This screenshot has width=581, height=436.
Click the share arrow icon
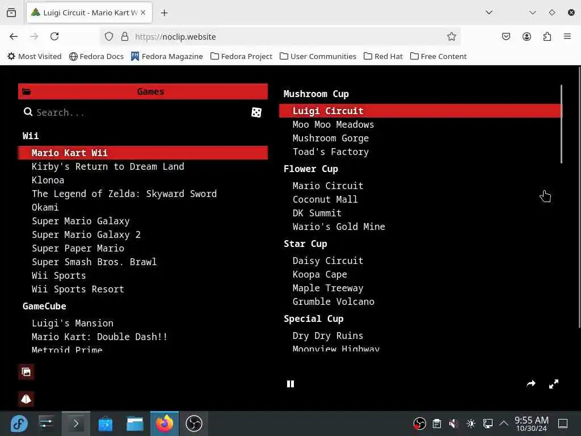(531, 384)
